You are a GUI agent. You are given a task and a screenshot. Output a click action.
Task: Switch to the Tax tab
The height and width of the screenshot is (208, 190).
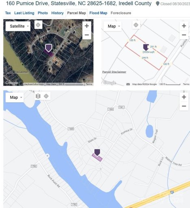click(8, 13)
